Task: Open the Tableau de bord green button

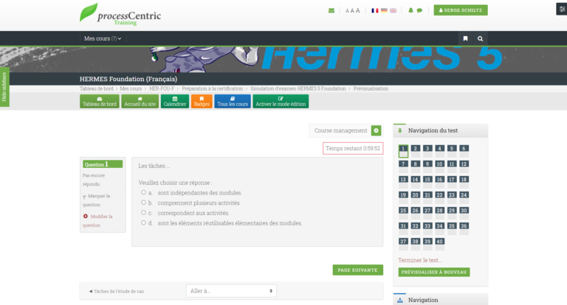Action: pos(100,102)
